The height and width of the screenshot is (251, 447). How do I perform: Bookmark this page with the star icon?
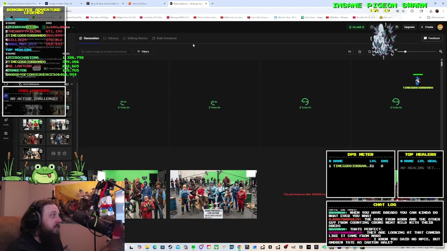point(403,11)
